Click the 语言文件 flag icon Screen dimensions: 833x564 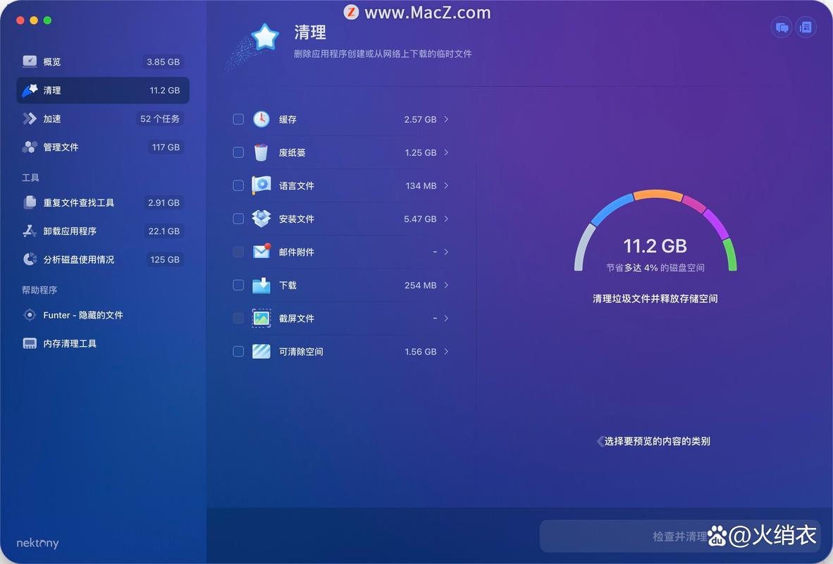[x=261, y=185]
